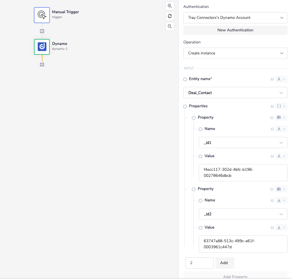Open the Deal_Contact entity dropdown
The height and width of the screenshot is (280, 292).
[x=235, y=93]
